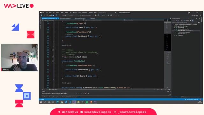
Task: Open the Window menu
Action: point(91,13)
